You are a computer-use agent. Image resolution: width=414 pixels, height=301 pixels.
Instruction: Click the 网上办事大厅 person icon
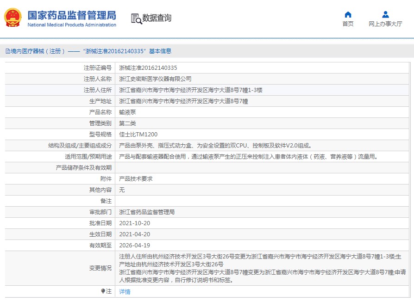(385, 14)
